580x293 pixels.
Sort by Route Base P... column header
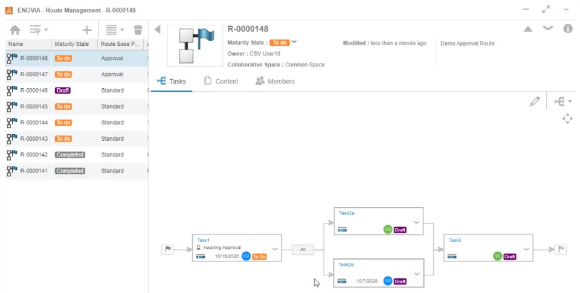121,44
